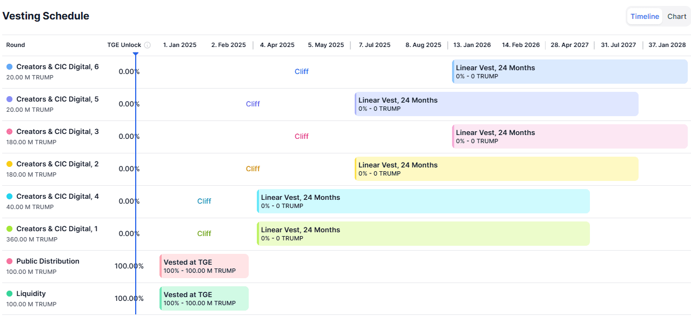Viewport: 691px width, 316px height.
Task: Click the green Linear Vest bar for Digital, 1
Action: [423, 234]
